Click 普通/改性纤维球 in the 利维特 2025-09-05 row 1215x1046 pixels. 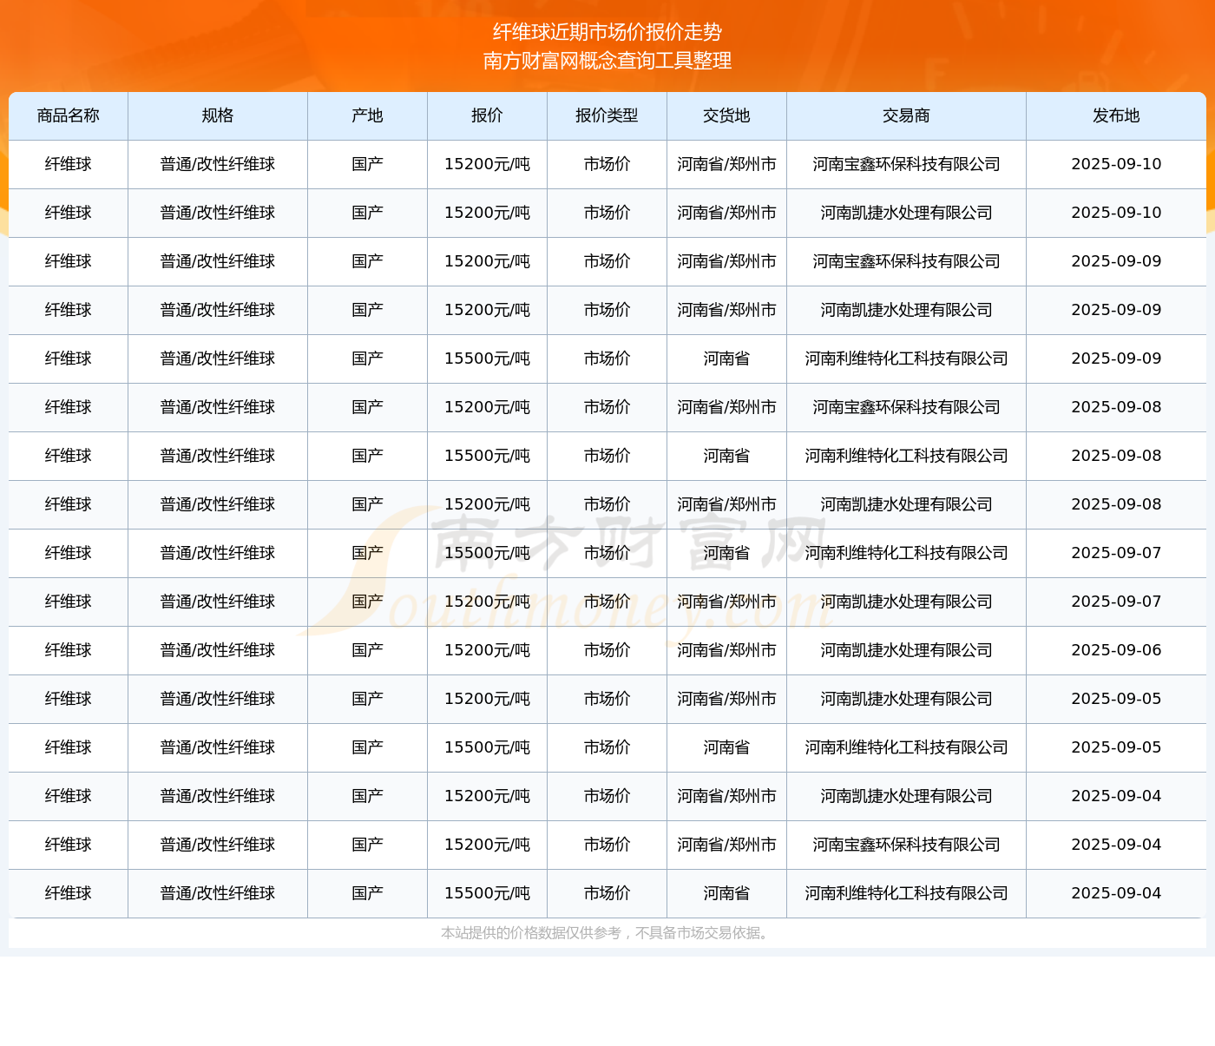click(218, 747)
